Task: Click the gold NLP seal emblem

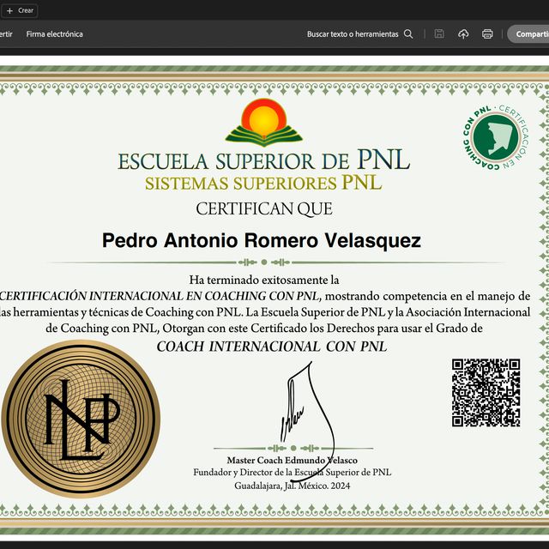Action: (x=81, y=419)
